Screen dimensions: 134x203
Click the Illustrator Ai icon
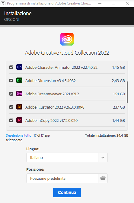(19, 107)
